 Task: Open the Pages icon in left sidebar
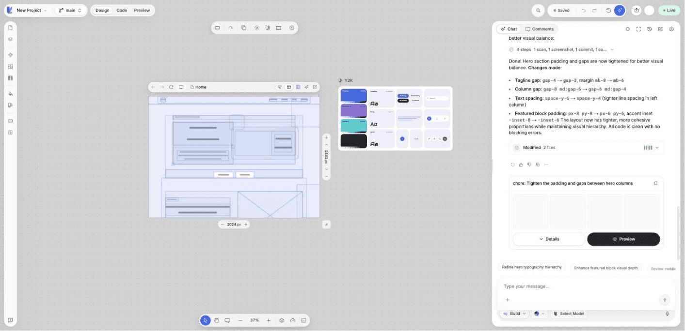(10, 28)
